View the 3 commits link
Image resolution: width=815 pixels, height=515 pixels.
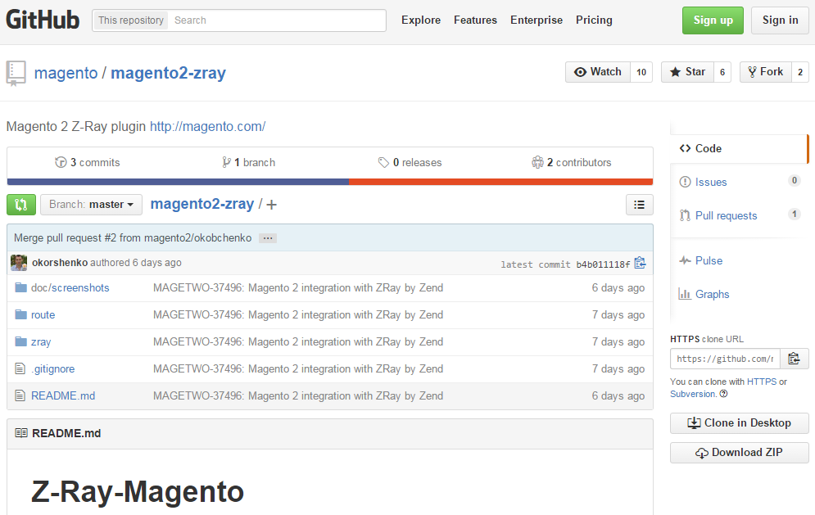(88, 163)
